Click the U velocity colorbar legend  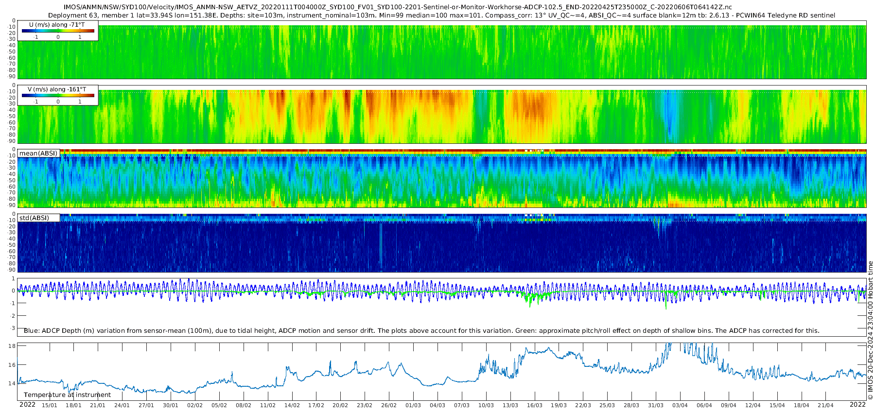pos(58,31)
